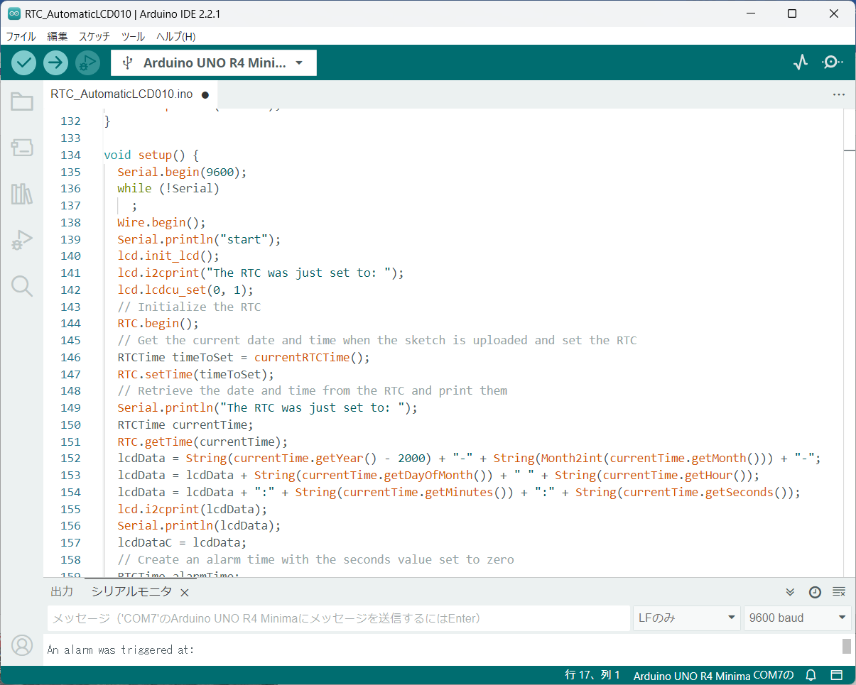Open the Sketchbook folder sidebar icon
Screen dimensions: 856x685
click(22, 102)
